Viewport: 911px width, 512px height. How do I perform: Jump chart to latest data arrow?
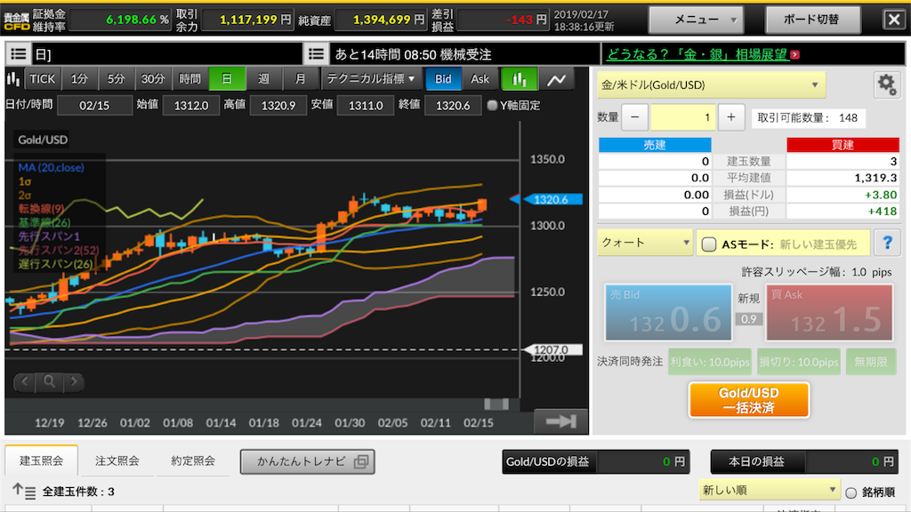[x=560, y=421]
